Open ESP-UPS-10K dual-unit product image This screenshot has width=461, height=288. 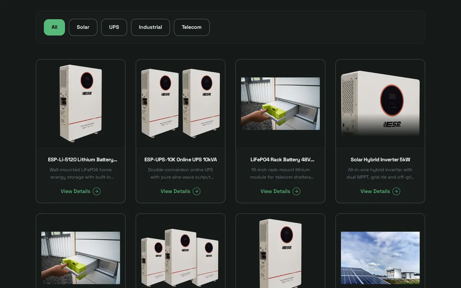[181, 104]
